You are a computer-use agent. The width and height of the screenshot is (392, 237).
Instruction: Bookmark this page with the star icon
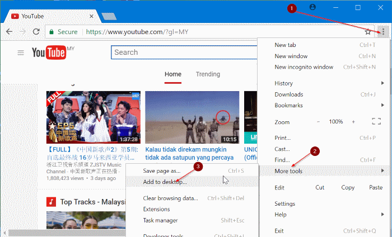coord(368,32)
